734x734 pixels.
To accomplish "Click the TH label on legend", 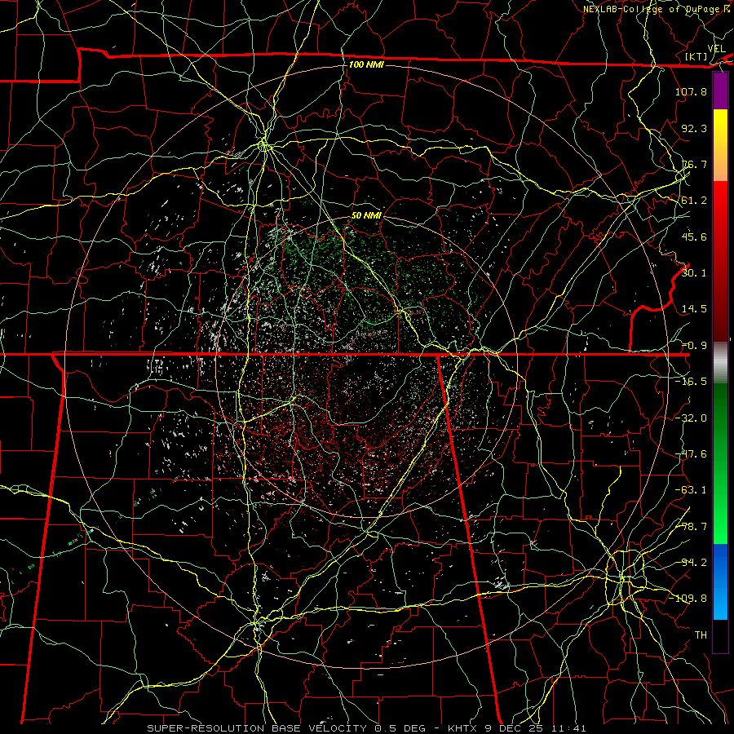I will 701,635.
